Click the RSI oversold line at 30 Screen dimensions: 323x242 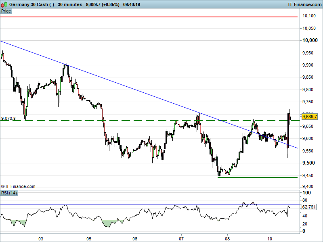coord(150,220)
